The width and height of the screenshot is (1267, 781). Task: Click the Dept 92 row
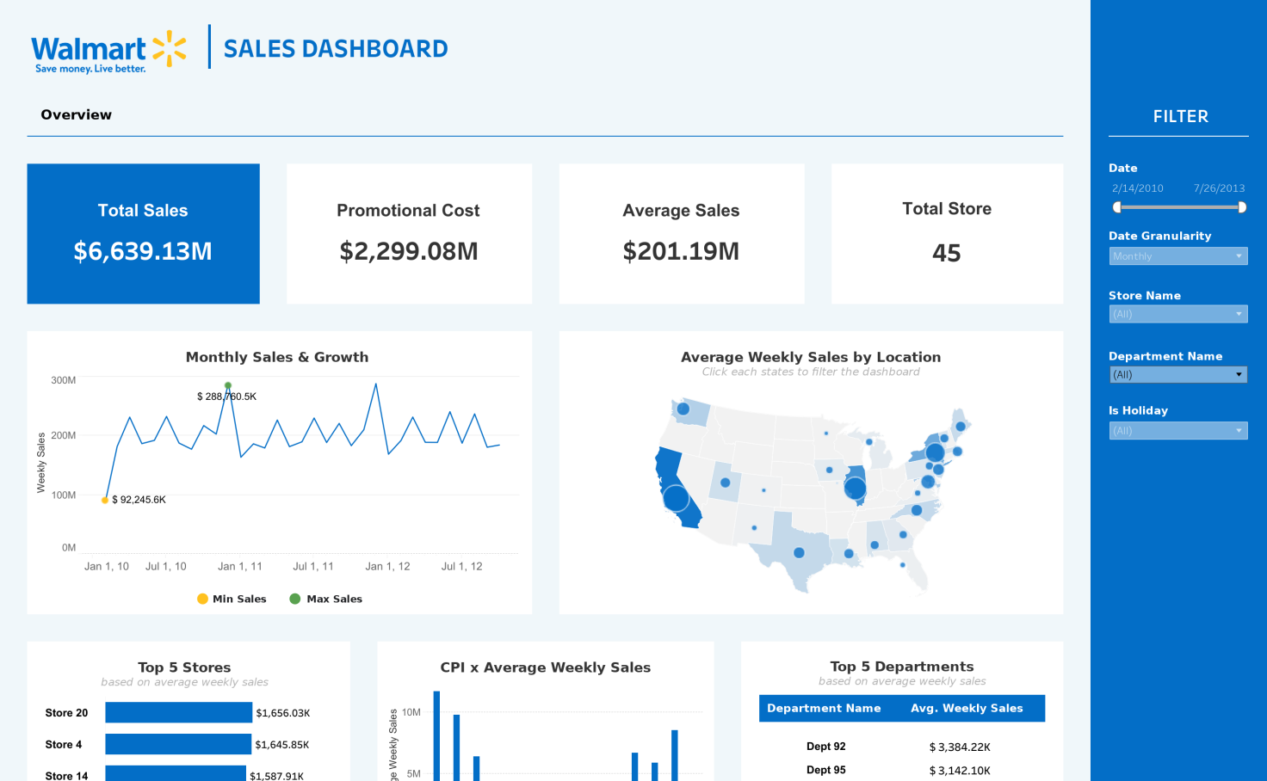[902, 747]
